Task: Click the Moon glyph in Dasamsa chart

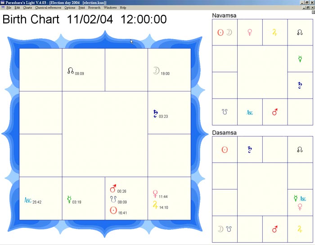Action: coord(220,229)
